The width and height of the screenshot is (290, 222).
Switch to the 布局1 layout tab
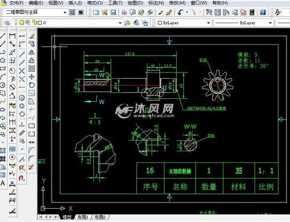(x=83, y=217)
